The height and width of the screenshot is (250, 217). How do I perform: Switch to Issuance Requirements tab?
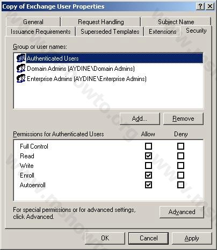(x=40, y=32)
